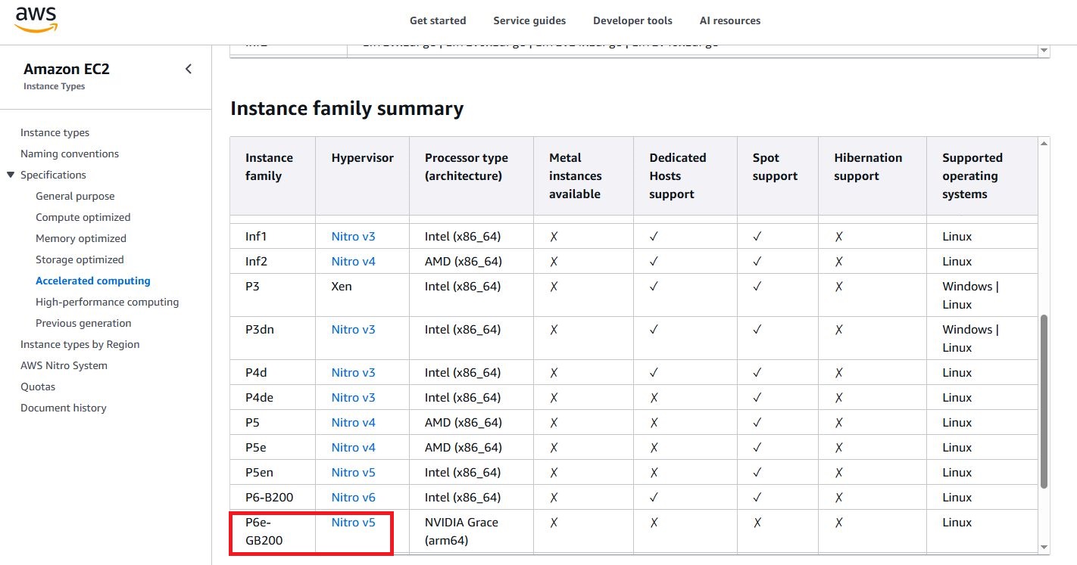Go to Naming conventions page
1077x565 pixels.
(70, 154)
